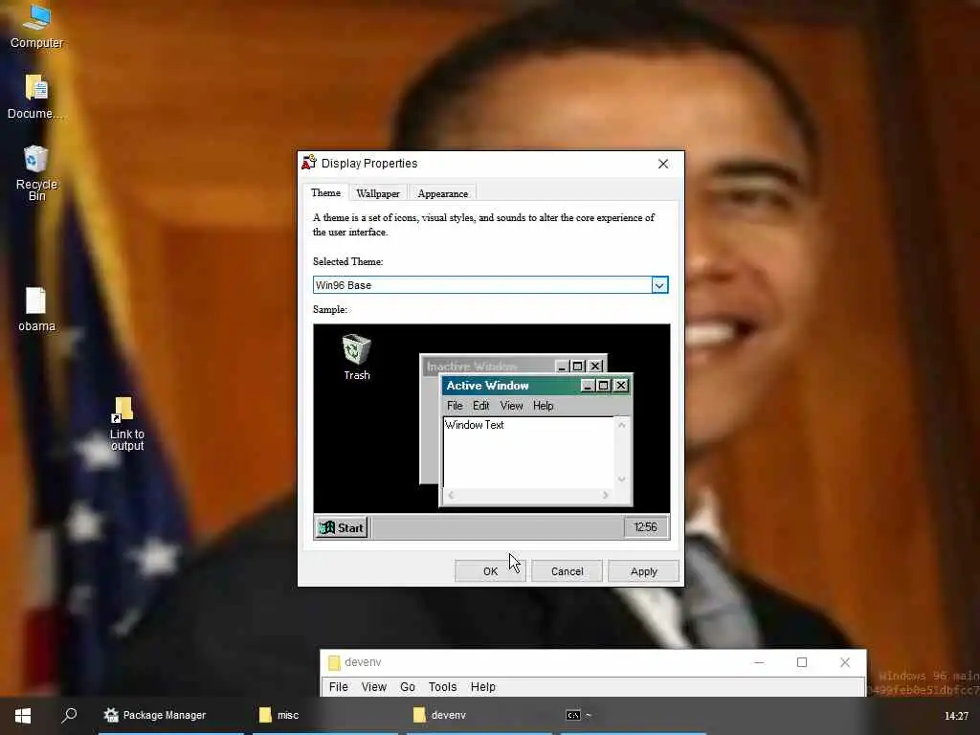The image size is (980, 735).
Task: Click the Window Text sample area
Action: (x=528, y=452)
